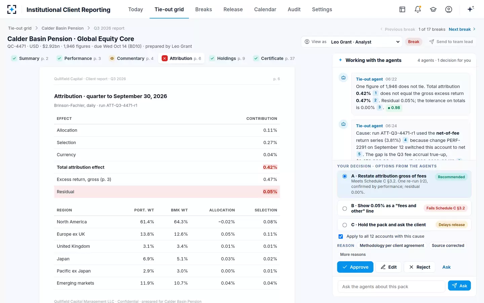Open the View as role dropdown

coord(352,42)
